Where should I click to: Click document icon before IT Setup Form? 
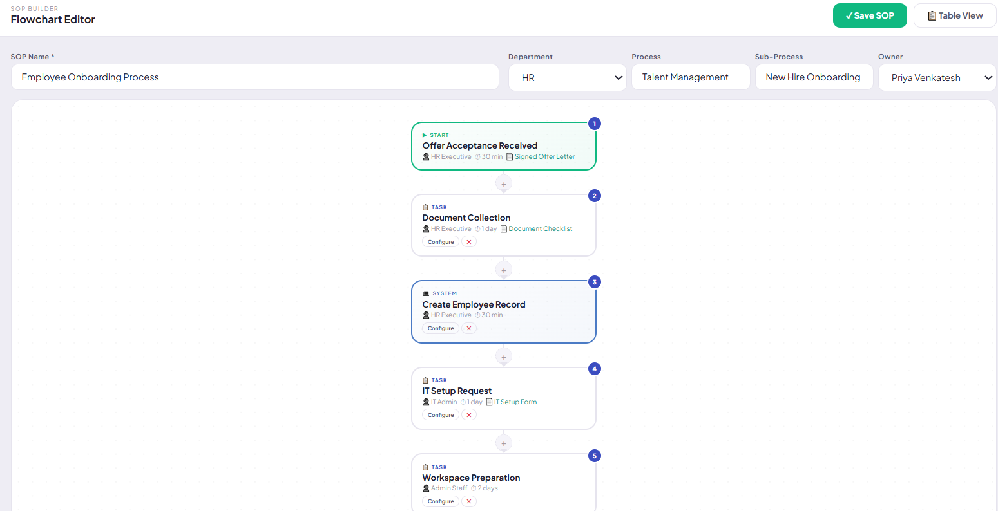pos(489,402)
